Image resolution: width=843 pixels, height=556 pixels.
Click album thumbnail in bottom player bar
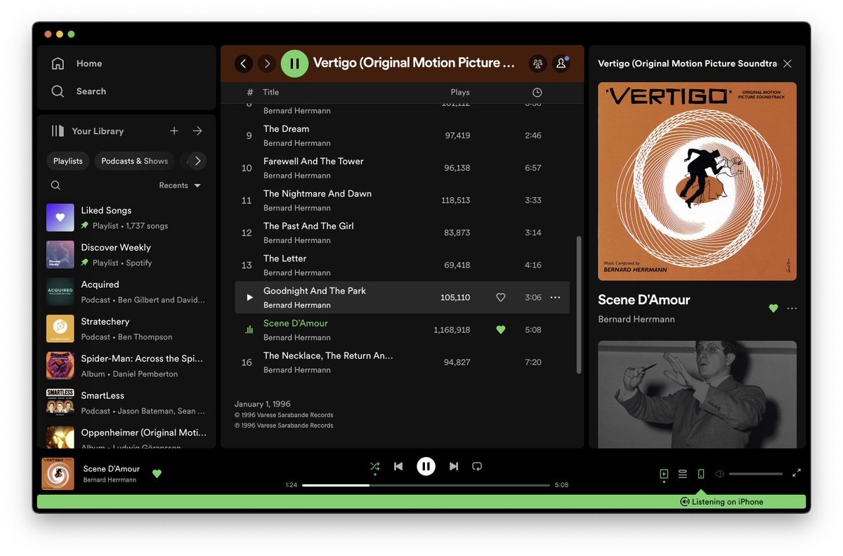[58, 474]
